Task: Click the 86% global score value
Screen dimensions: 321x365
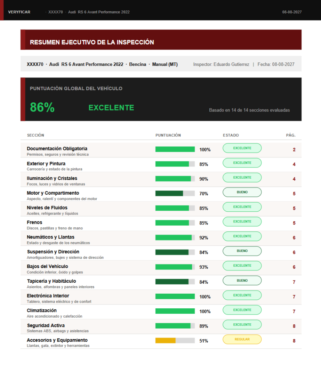Action: click(42, 107)
